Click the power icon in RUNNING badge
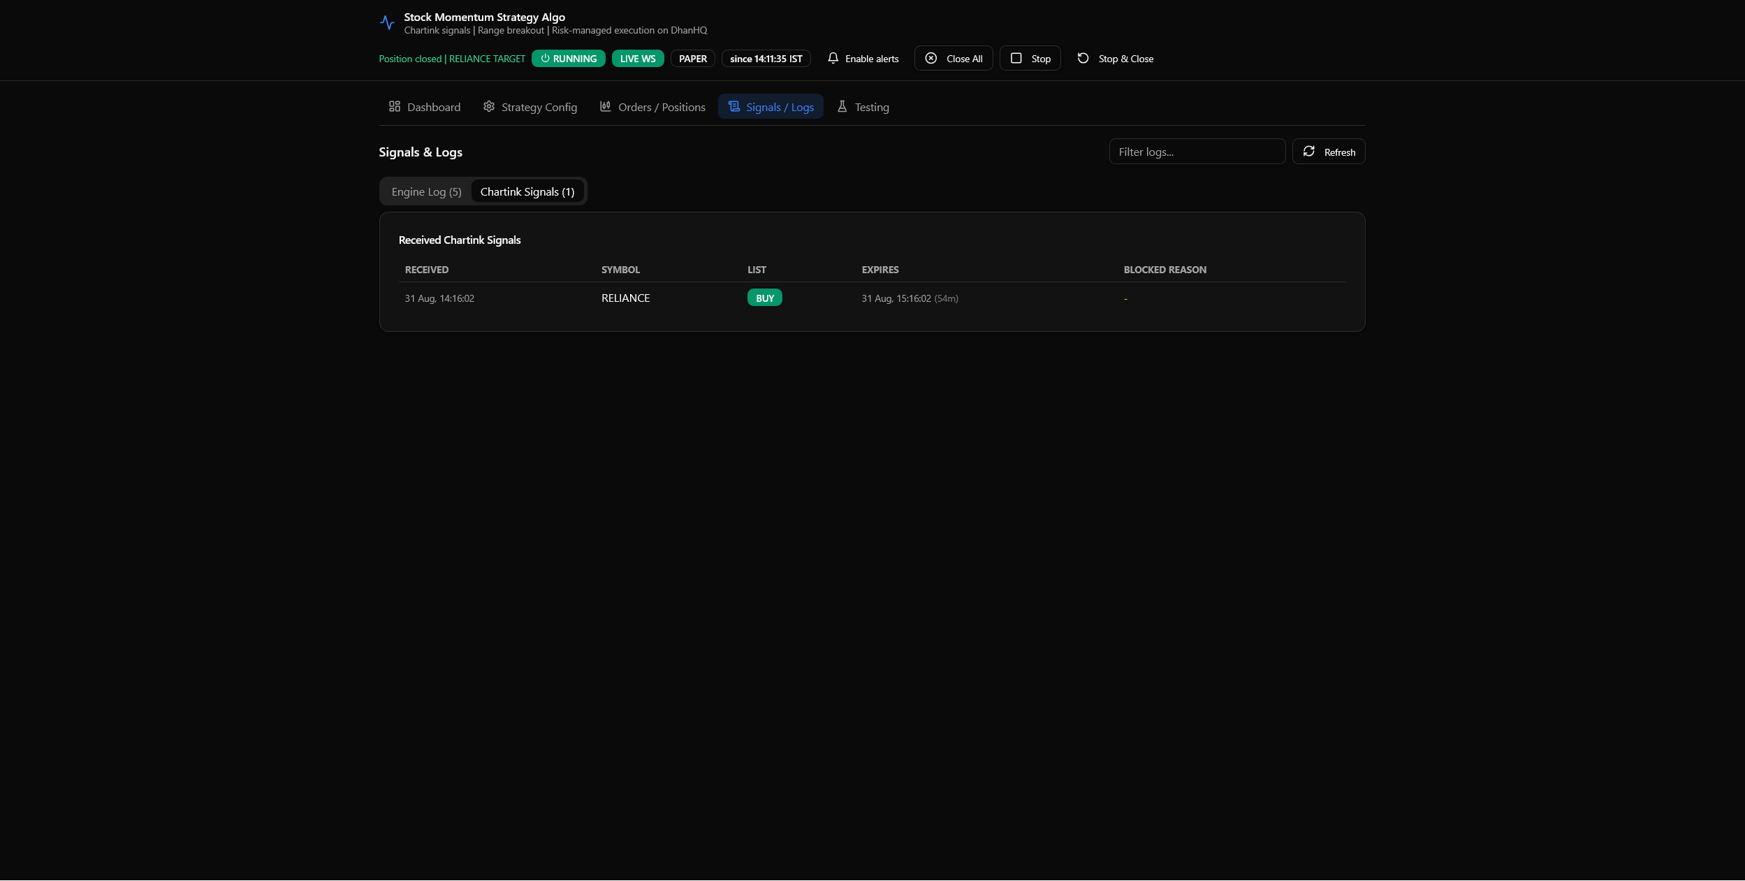 pos(546,58)
